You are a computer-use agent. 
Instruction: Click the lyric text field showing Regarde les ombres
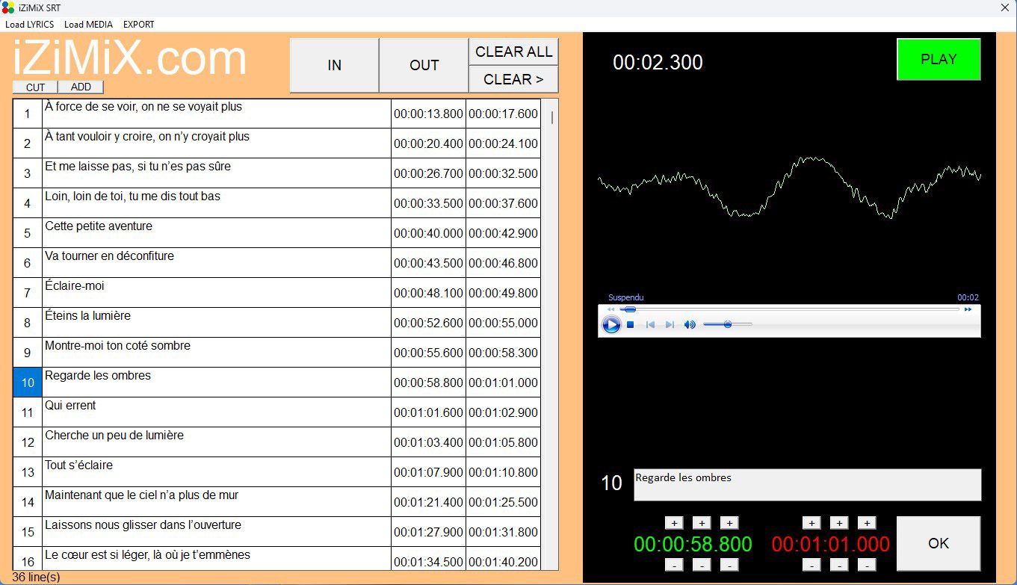pos(807,484)
